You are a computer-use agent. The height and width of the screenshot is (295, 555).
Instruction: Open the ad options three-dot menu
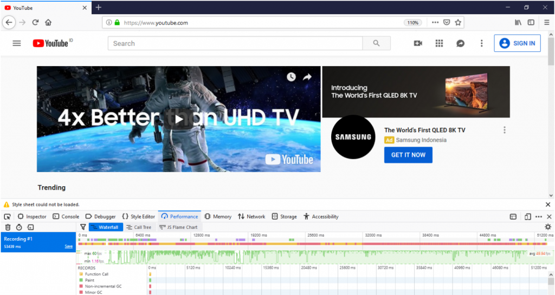(x=505, y=130)
